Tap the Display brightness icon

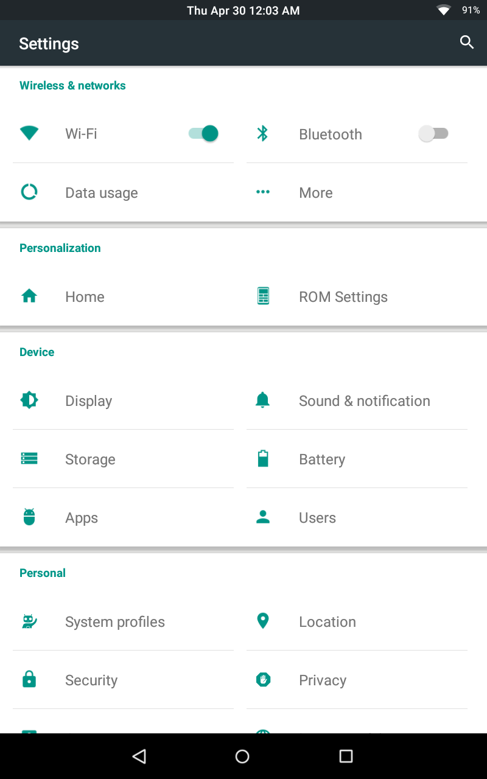(x=29, y=400)
